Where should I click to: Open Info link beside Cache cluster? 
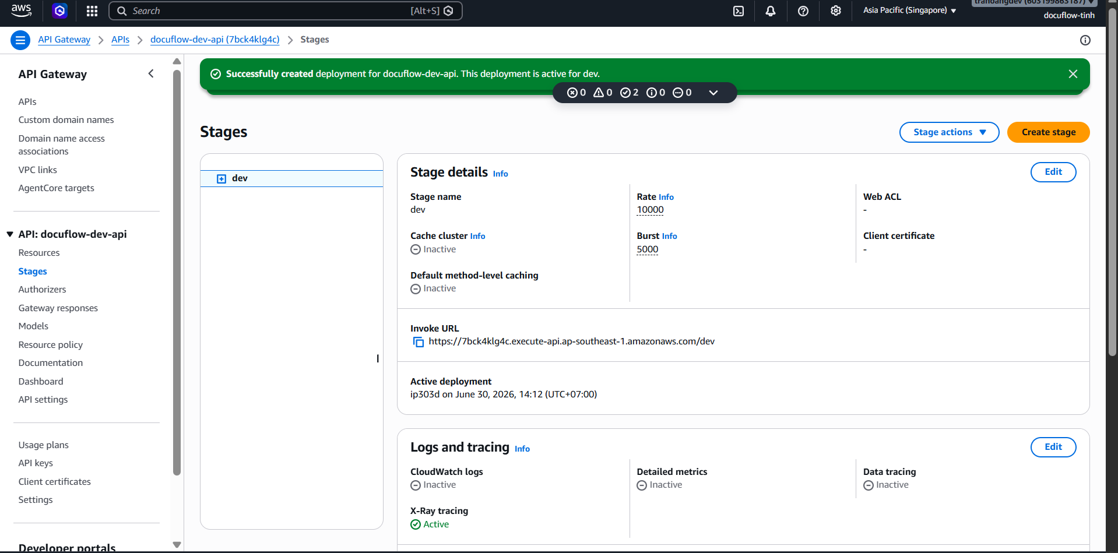click(x=477, y=236)
